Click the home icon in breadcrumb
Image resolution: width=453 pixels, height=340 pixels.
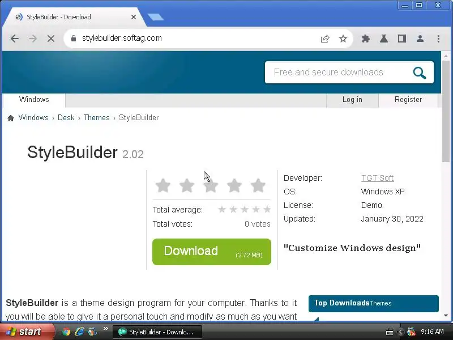coord(11,118)
